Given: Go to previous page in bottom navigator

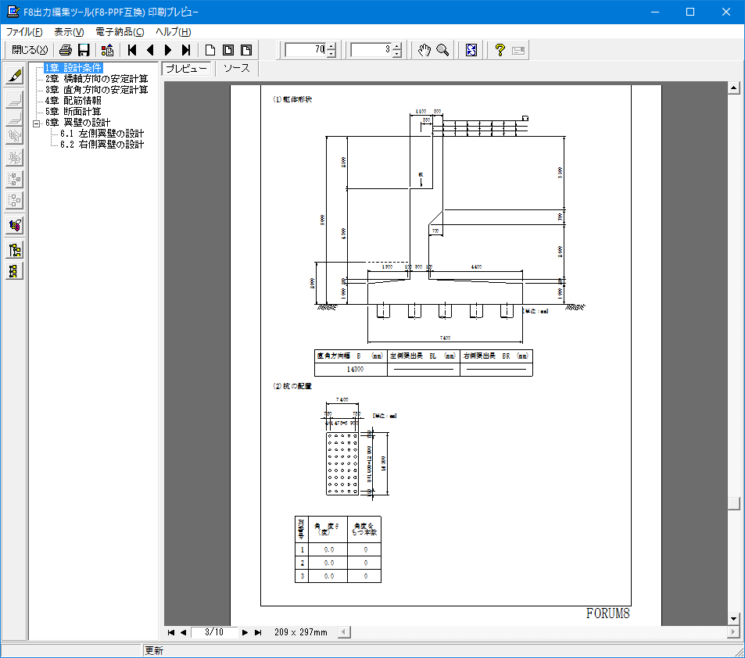Looking at the screenshot, I should (x=183, y=632).
